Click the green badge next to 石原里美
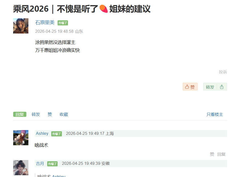Viewport: 240px width, 177px height. pos(63,23)
